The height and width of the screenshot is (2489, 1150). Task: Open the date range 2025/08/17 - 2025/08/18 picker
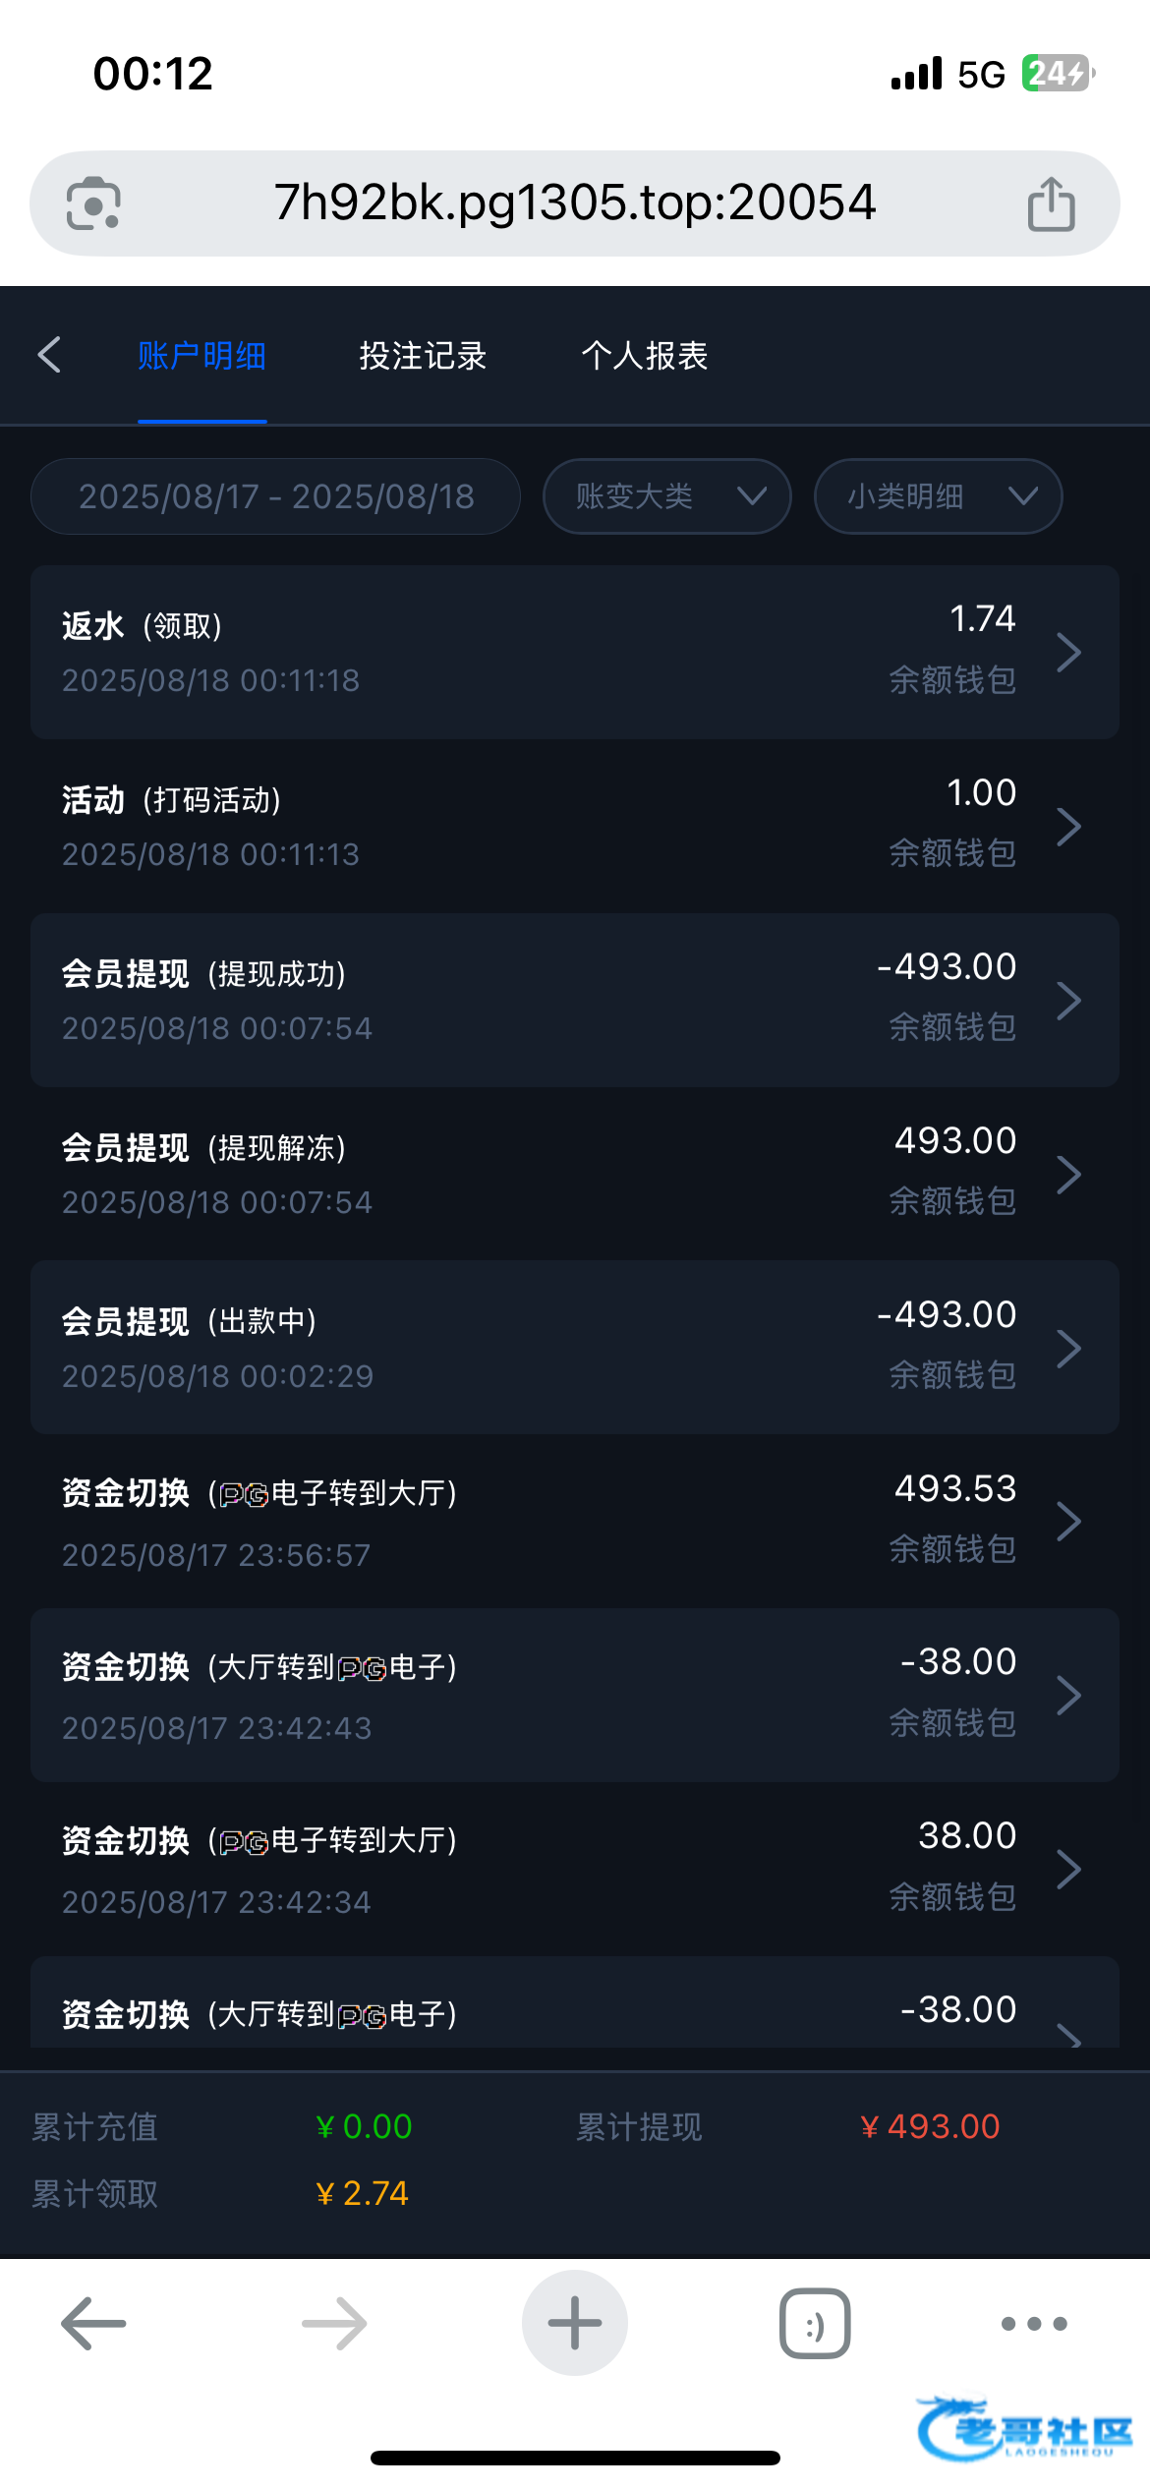[276, 496]
